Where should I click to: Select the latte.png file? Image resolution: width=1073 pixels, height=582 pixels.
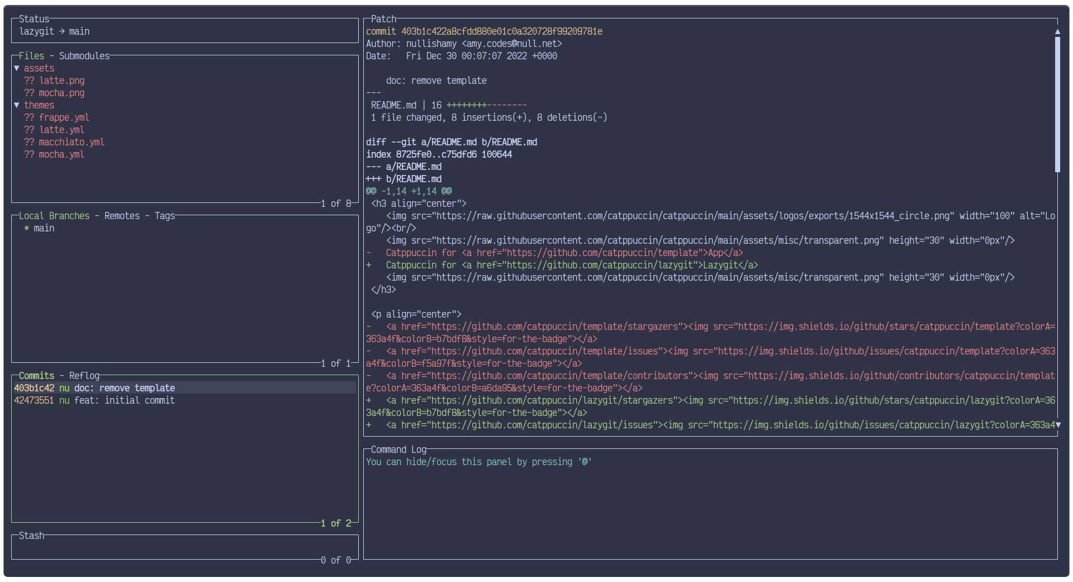click(x=54, y=81)
